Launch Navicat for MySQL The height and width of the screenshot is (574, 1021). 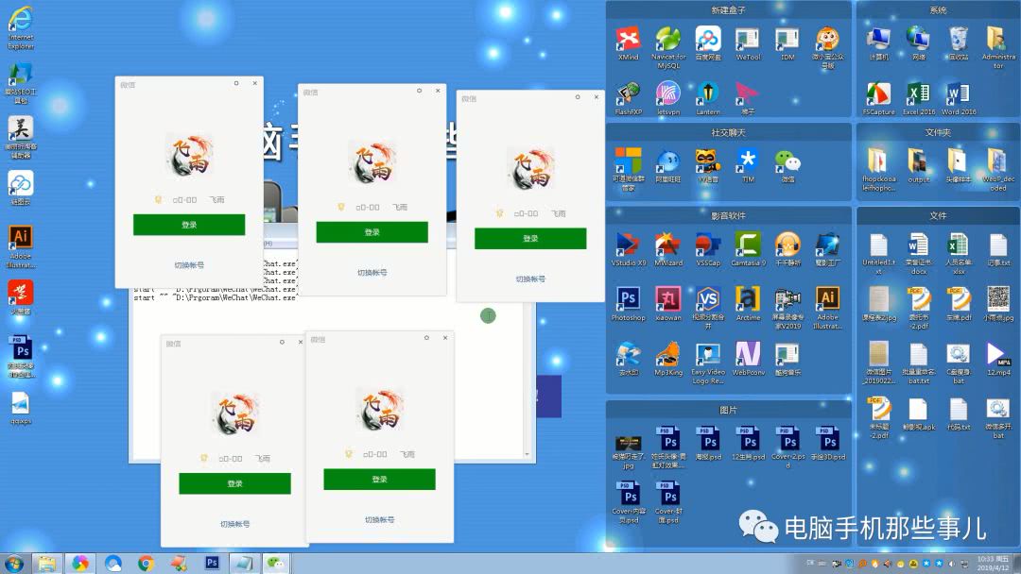click(668, 39)
